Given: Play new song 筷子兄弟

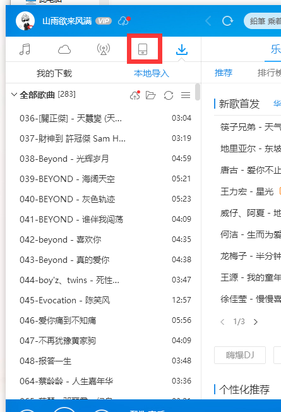Looking at the screenshot, I should pos(251,128).
